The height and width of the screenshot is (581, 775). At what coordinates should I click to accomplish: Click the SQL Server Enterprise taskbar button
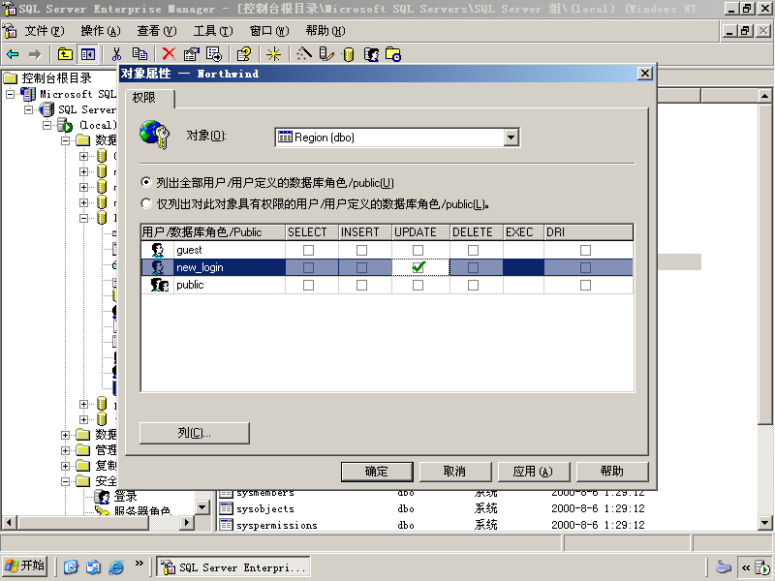[x=233, y=566]
